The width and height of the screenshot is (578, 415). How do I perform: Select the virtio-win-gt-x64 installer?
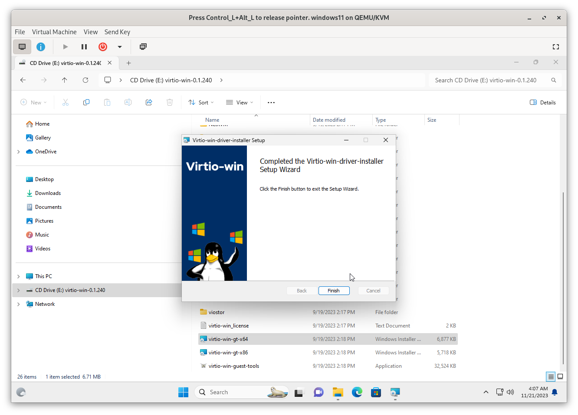[328, 339]
